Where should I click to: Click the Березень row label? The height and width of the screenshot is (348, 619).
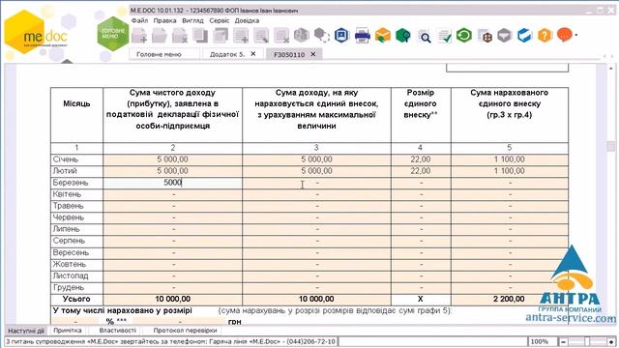coord(71,183)
